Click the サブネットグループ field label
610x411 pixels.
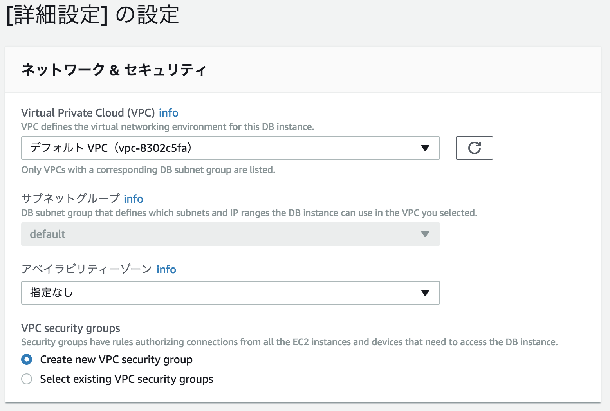[70, 199]
